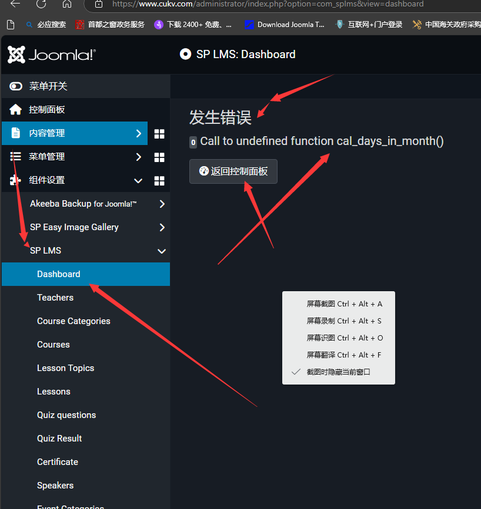Collapse the SP LMS submenu chevron
The image size is (481, 509).
(x=162, y=251)
